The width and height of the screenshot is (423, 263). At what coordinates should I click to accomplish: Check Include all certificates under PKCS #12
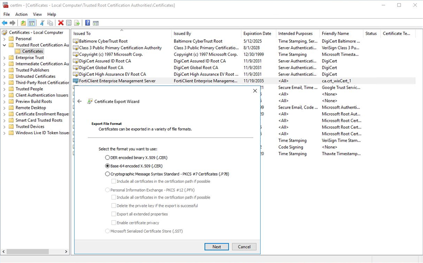114,197
